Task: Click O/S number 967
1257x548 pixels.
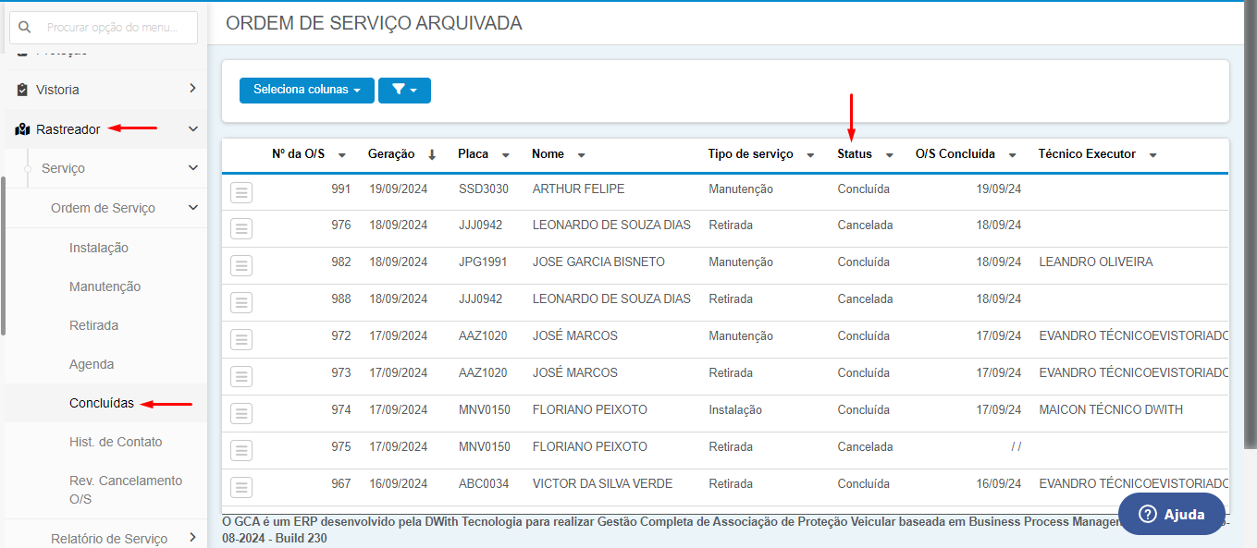Action: point(341,484)
